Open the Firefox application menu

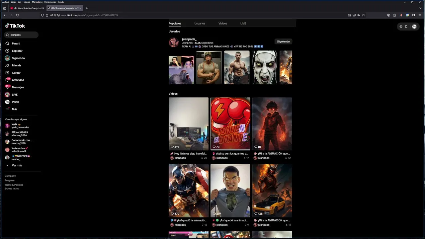point(420,15)
